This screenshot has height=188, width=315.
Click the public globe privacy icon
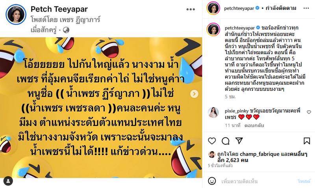[66, 30]
